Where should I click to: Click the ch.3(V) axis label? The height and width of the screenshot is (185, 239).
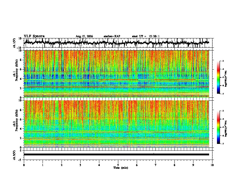point(14,155)
